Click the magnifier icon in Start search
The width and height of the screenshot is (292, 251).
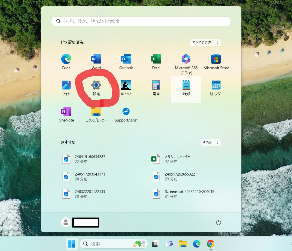58,21
